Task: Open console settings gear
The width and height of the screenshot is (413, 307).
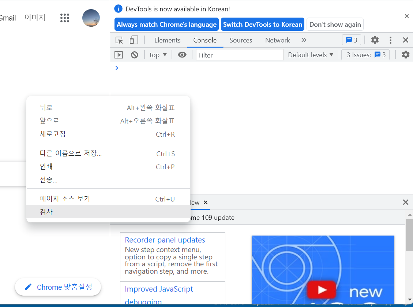Action: pos(406,55)
